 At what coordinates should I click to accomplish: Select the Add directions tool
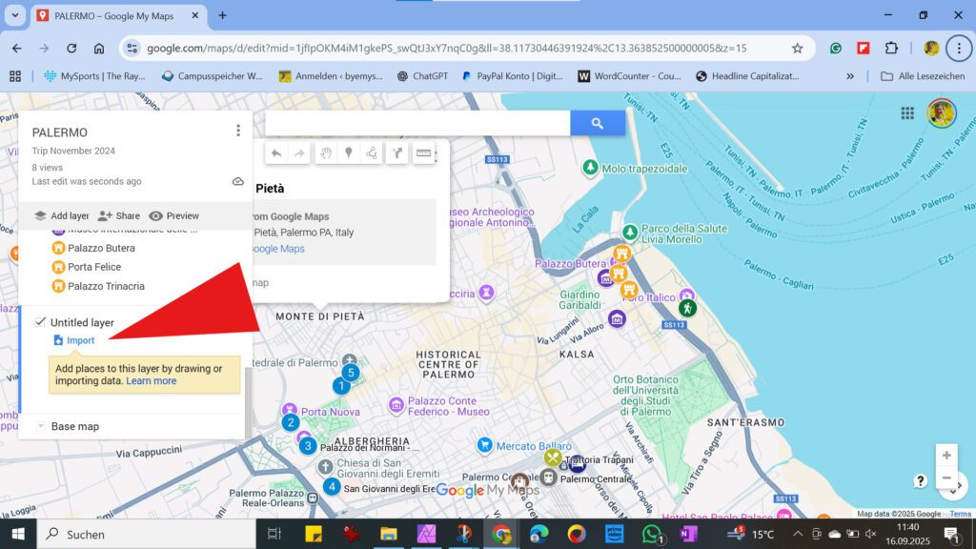click(397, 152)
